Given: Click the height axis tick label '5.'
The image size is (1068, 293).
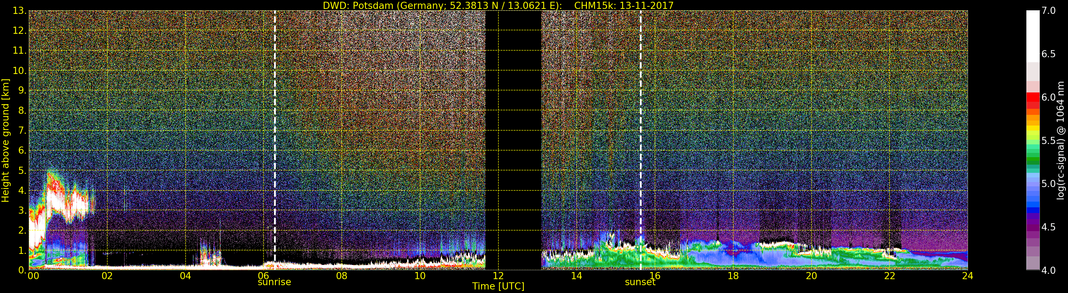Looking at the screenshot, I should pyautogui.click(x=22, y=170).
